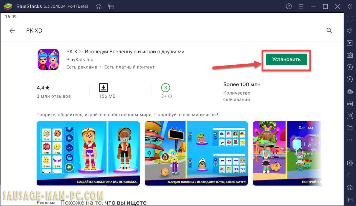Image resolution: width=356 pixels, height=206 pixels.
Task: Click the Android home button in sidebar
Action: click(350, 187)
